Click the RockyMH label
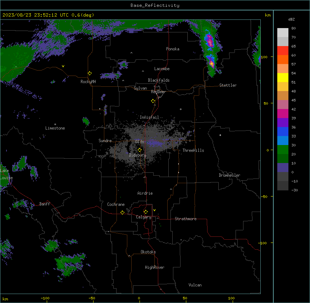This screenshot has width=310, height=303. 88,82
